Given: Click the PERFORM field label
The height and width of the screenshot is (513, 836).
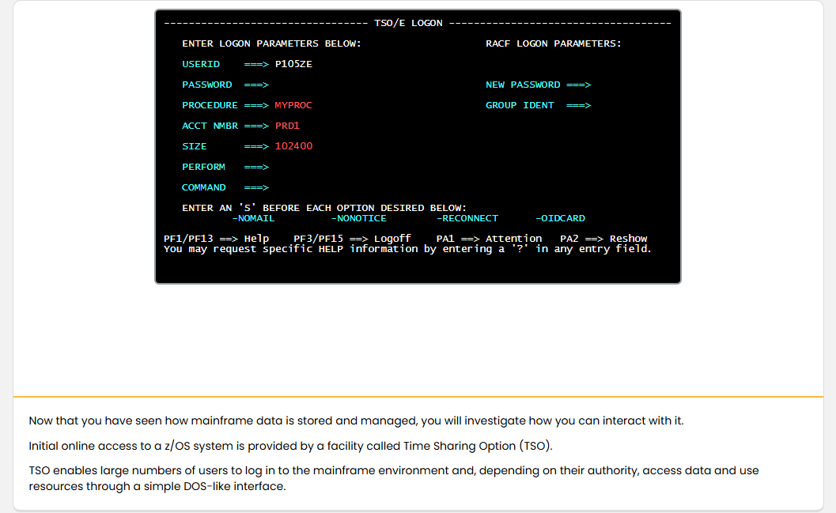Looking at the screenshot, I should point(204,167).
